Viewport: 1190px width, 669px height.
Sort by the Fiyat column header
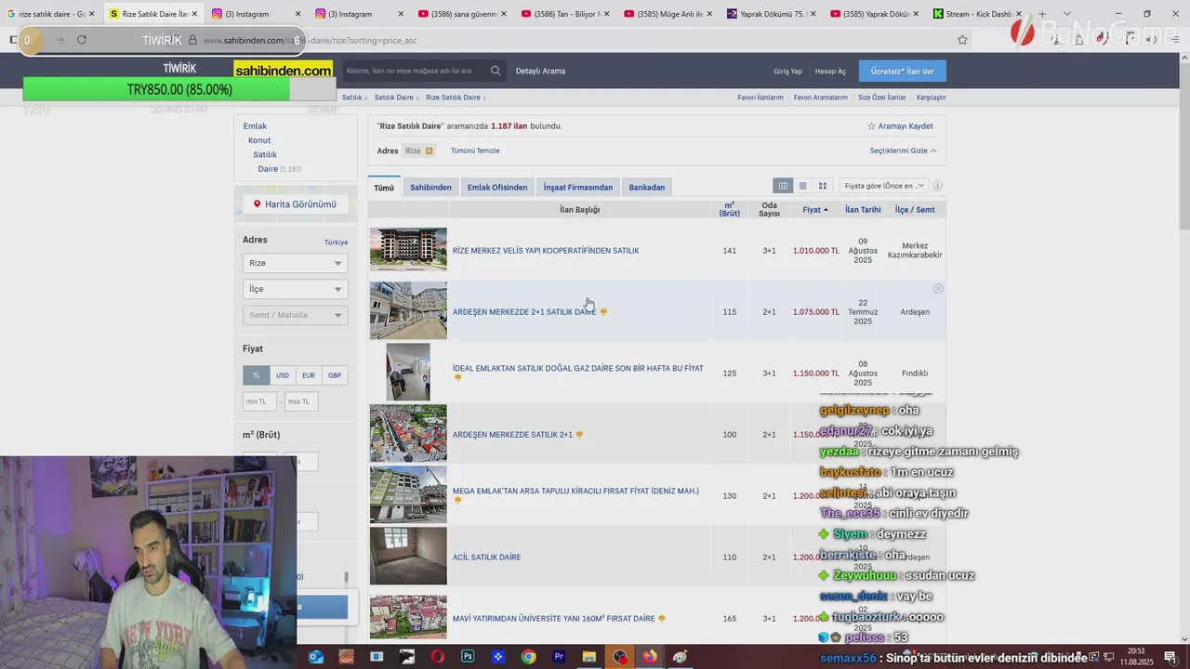click(814, 210)
